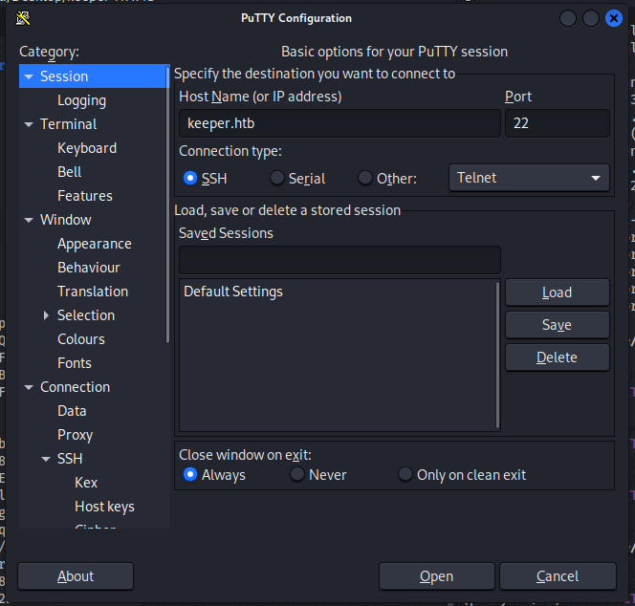Click the Save session button
This screenshot has height=606, width=635.
558,325
